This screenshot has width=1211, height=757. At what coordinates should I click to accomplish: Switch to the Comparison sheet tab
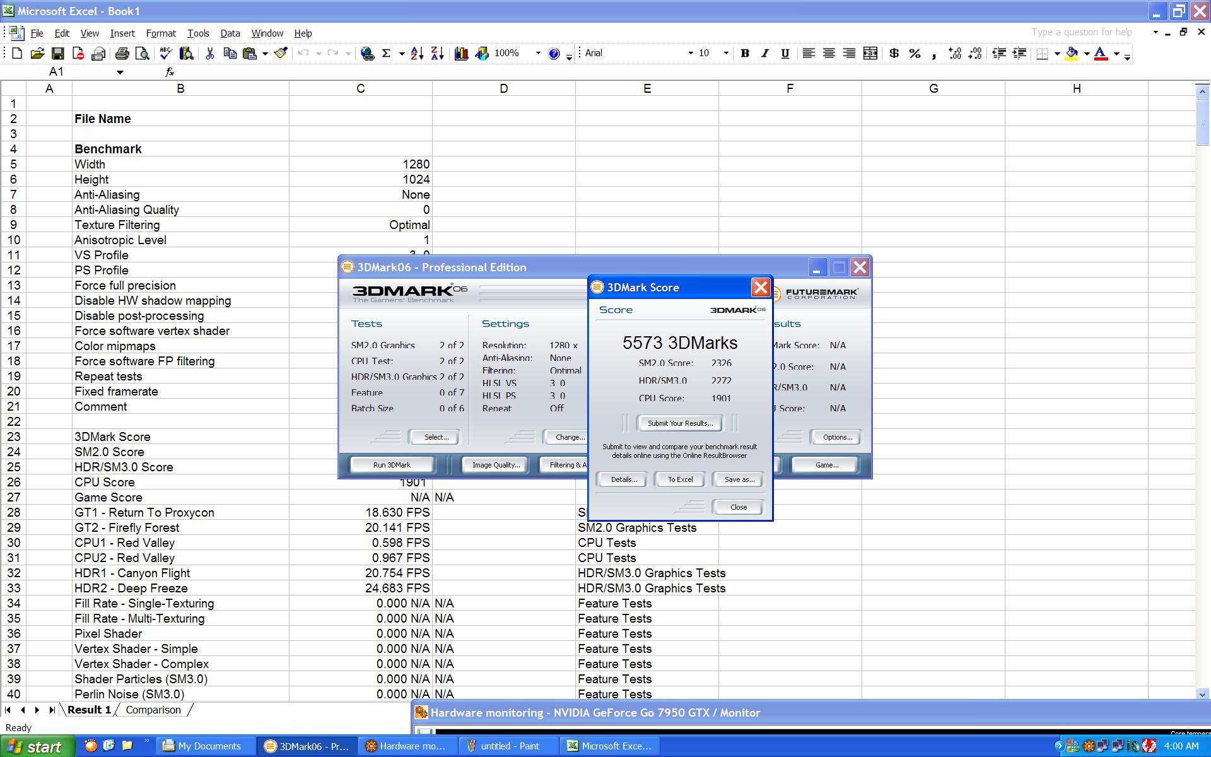[x=153, y=710]
